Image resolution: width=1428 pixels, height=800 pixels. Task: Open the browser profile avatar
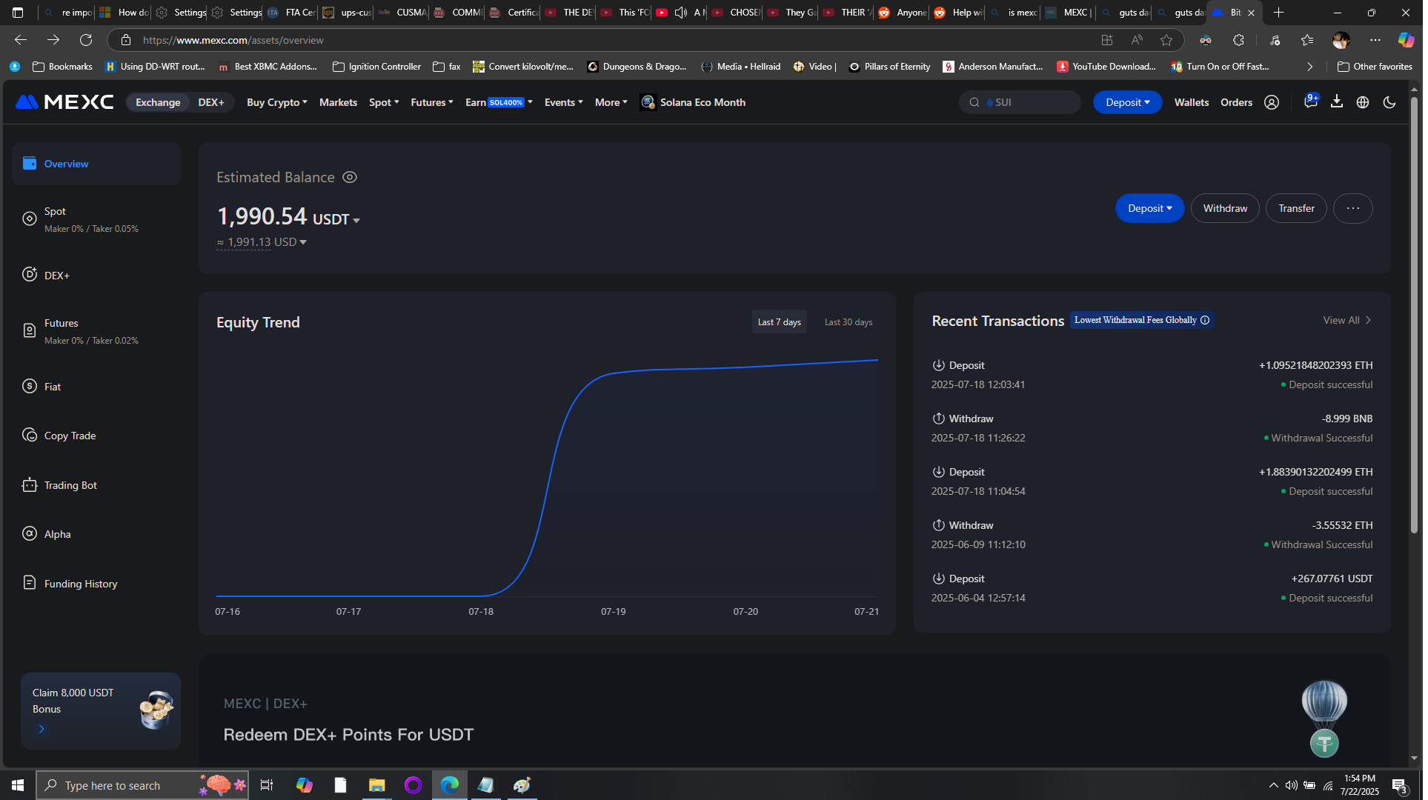click(x=1341, y=40)
